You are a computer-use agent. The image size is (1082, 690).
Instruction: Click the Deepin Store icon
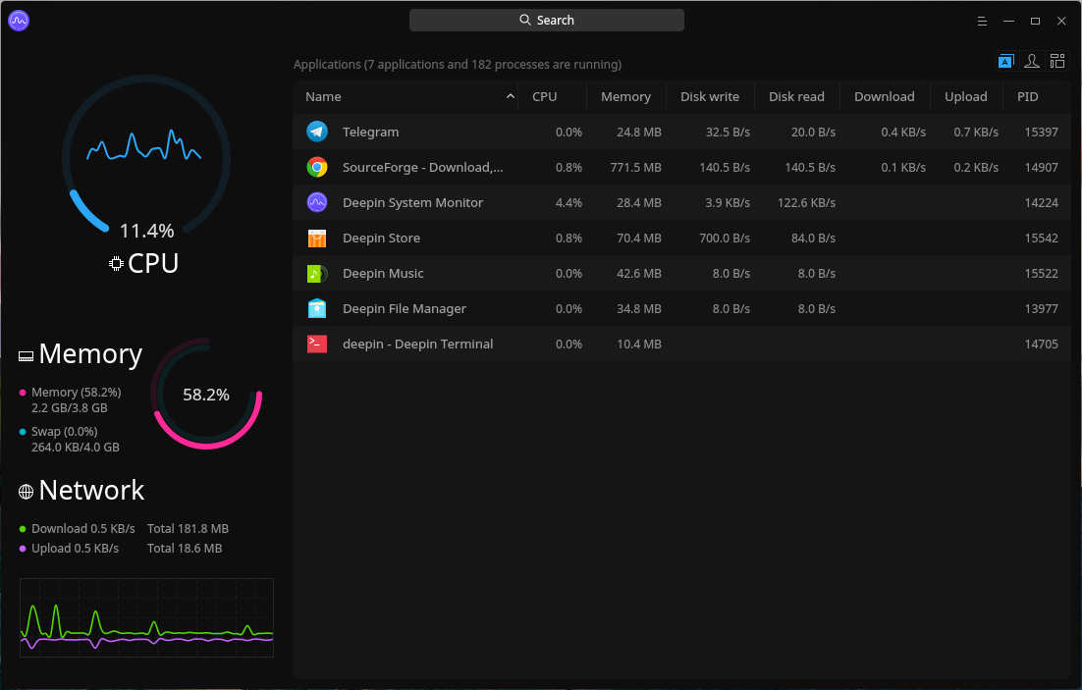pyautogui.click(x=317, y=239)
